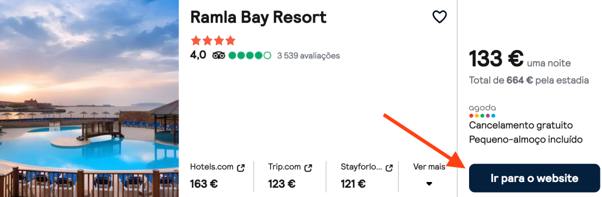Viewport: 602px width, 197px height.
Task: Click the 133 € nightly price
Action: pyautogui.click(x=497, y=59)
